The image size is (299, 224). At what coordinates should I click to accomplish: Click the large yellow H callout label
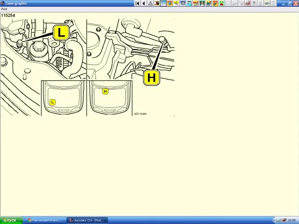(150, 78)
